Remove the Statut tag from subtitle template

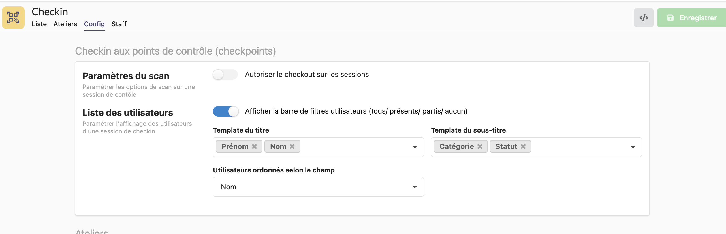pos(523,146)
